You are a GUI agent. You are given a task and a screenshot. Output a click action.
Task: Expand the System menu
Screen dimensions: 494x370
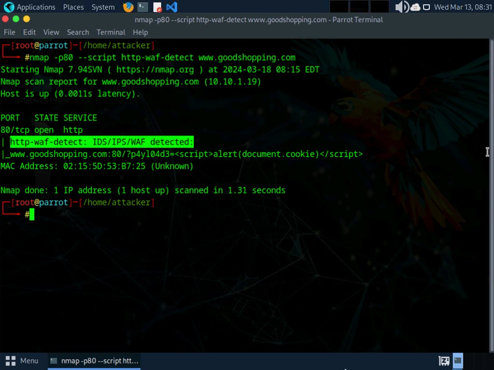[x=103, y=7]
